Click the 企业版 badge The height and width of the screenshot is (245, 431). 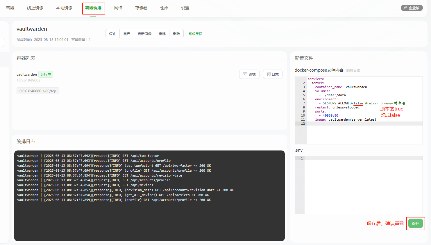[412, 8]
